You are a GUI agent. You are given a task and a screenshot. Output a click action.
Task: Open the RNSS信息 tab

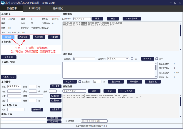click(35, 8)
